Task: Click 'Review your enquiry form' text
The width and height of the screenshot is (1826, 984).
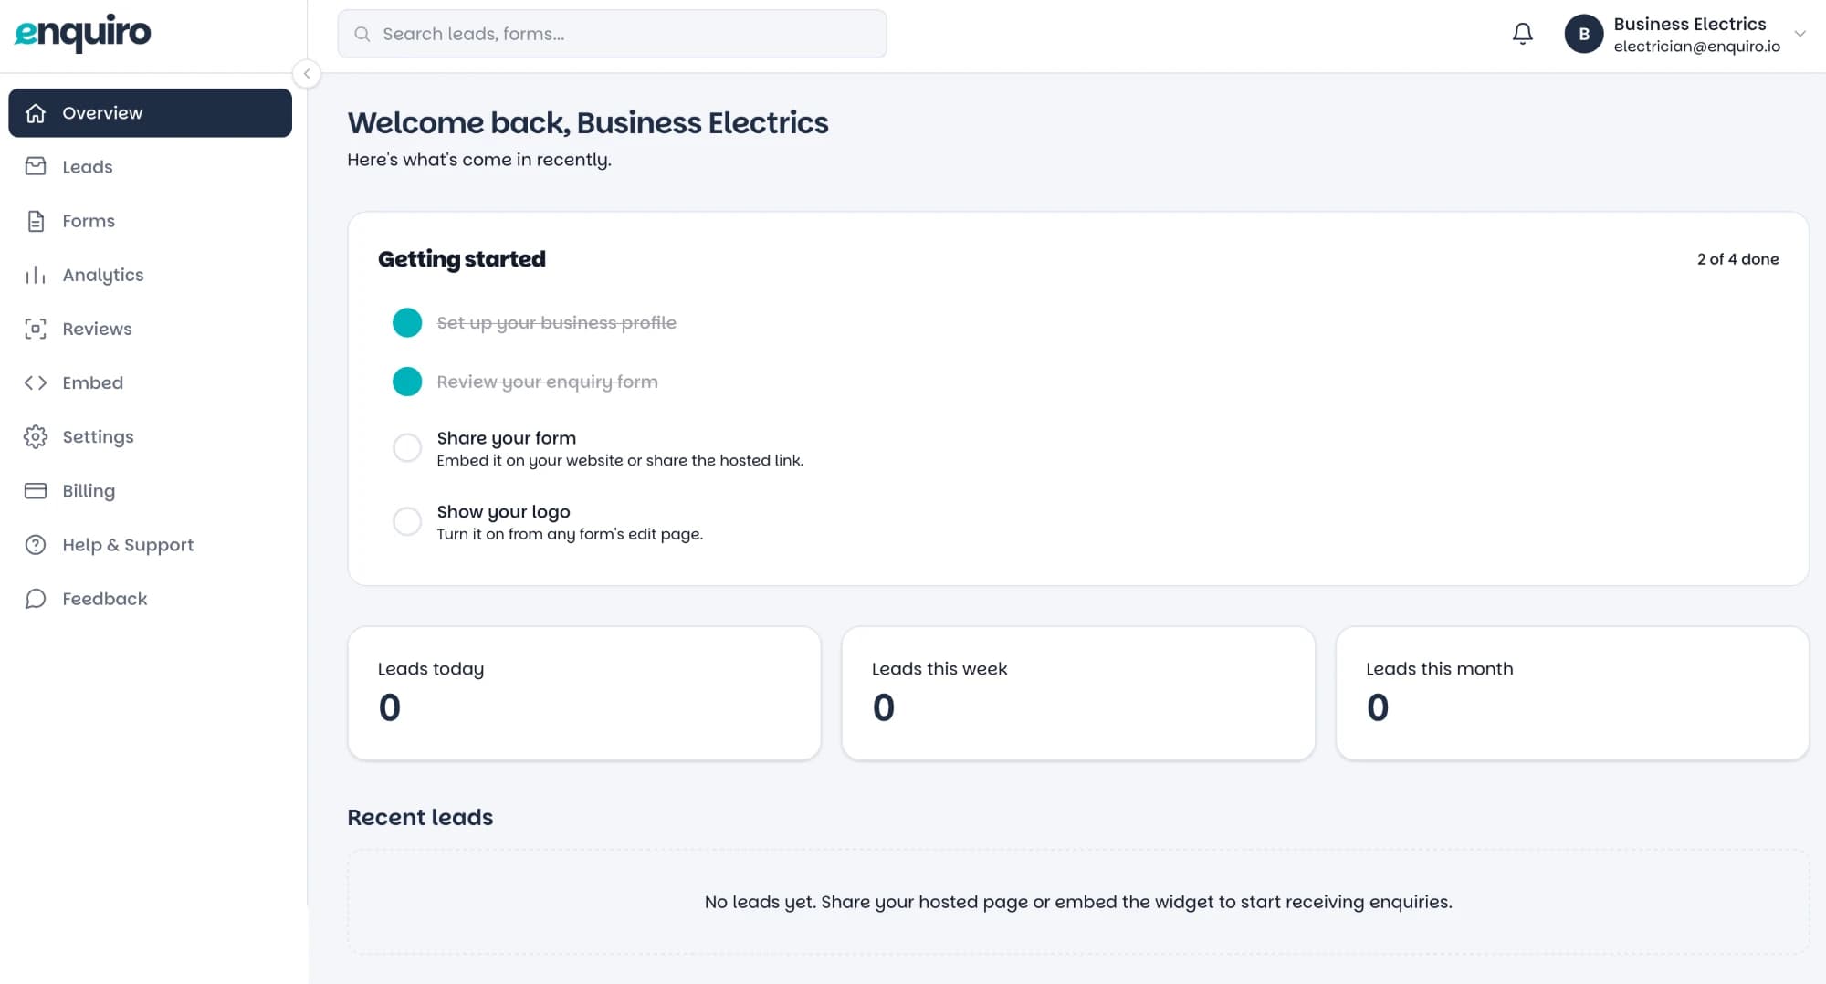Action: (x=547, y=382)
